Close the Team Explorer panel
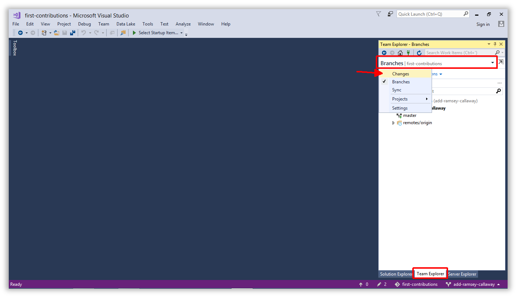Viewport: 516px width, 296px height. pyautogui.click(x=501, y=44)
